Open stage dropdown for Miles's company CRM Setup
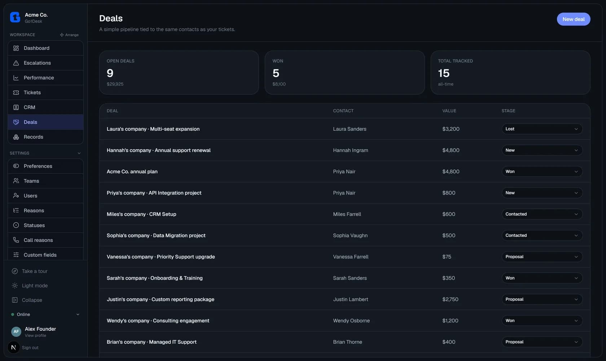 tap(542, 214)
